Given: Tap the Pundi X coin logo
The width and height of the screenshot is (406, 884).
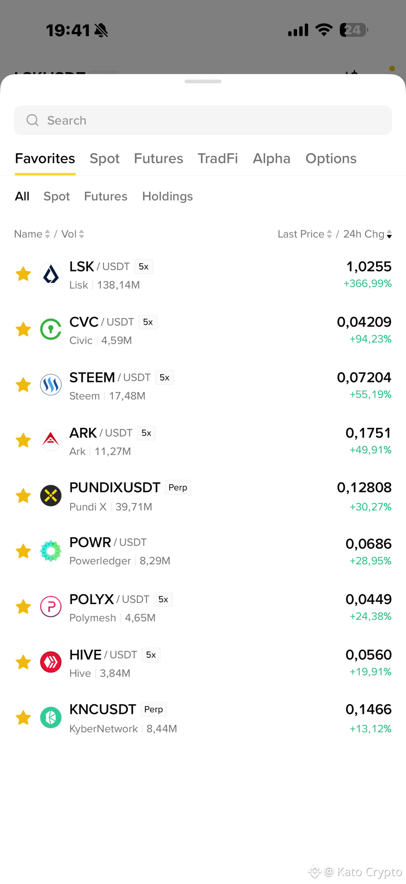Looking at the screenshot, I should (x=51, y=496).
